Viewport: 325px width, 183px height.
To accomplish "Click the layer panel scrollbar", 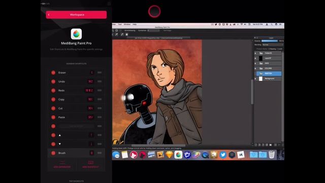I will [x=282, y=97].
